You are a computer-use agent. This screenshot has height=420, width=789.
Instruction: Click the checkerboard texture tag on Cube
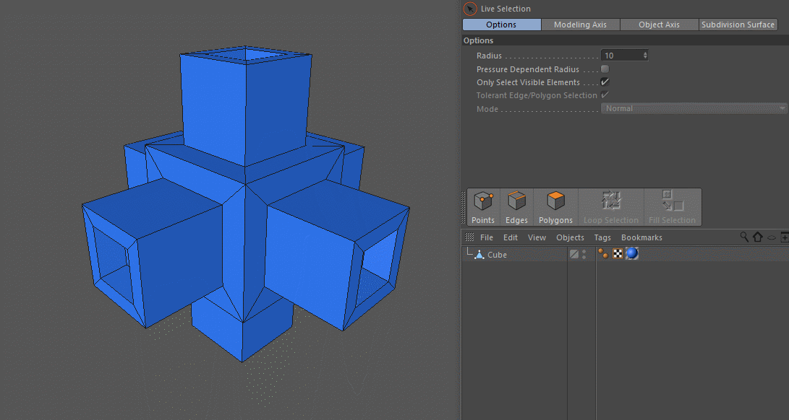[618, 254]
